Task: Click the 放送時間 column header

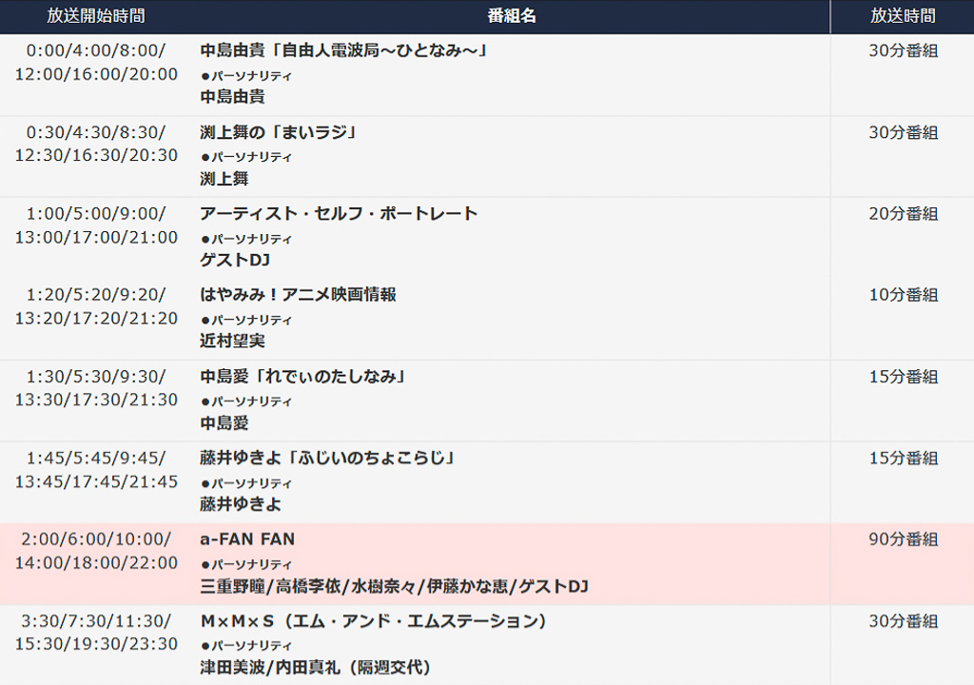Action: tap(903, 16)
